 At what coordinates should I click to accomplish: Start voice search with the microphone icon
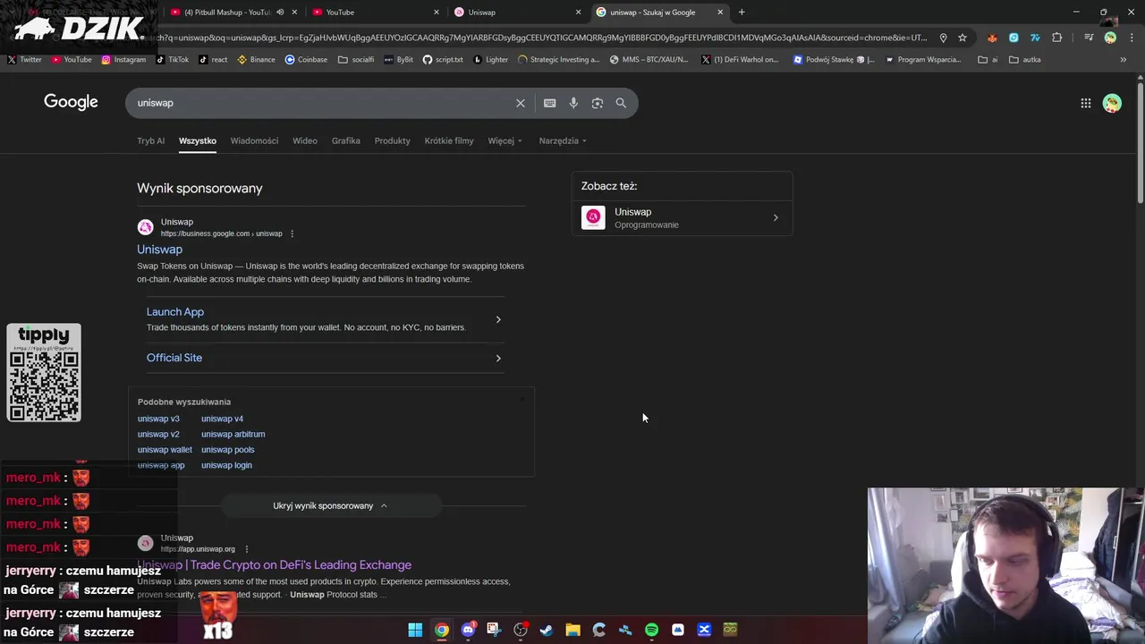pyautogui.click(x=573, y=103)
